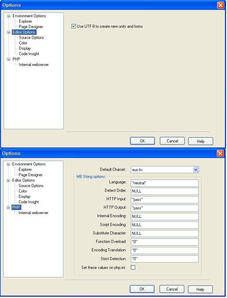
Task: Open Source Options in upper Options tree
Action: point(32,38)
